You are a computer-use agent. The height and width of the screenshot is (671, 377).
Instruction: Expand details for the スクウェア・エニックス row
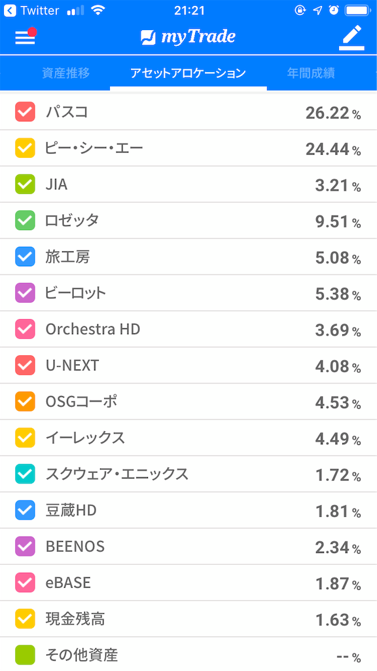click(188, 474)
